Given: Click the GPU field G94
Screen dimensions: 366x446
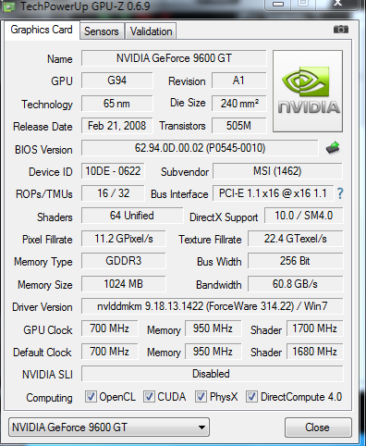Looking at the screenshot, I should pyautogui.click(x=117, y=81).
